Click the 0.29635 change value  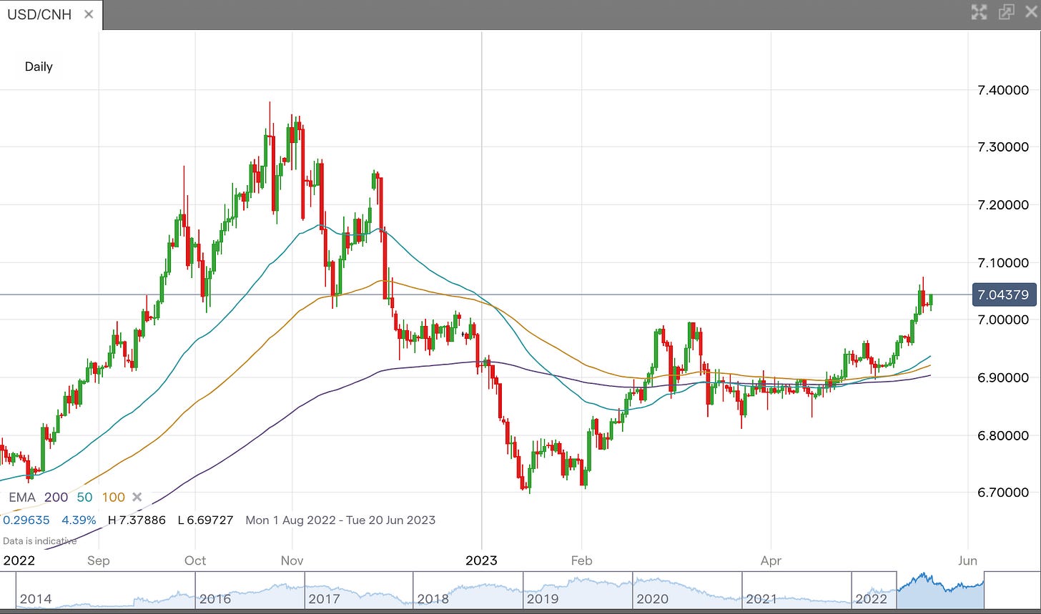pyautogui.click(x=25, y=520)
